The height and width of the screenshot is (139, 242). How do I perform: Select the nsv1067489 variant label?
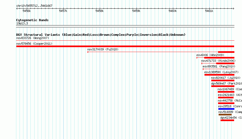pos(230,89)
